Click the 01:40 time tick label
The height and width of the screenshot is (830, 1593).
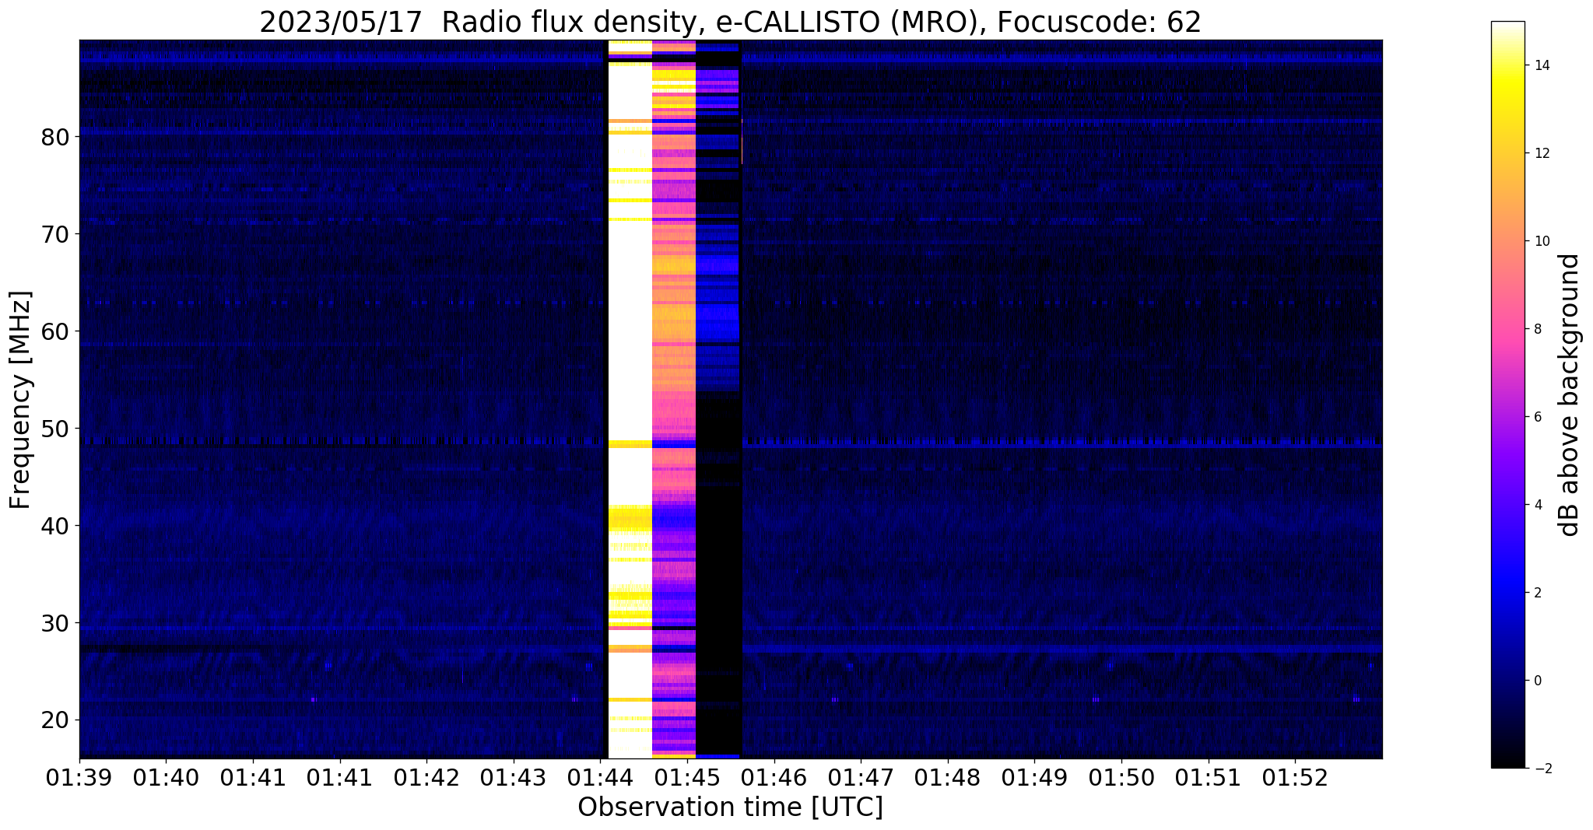(166, 777)
